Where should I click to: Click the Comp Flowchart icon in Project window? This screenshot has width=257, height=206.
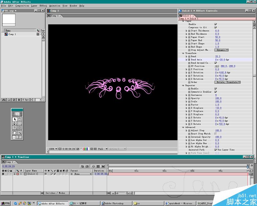tap(43, 37)
